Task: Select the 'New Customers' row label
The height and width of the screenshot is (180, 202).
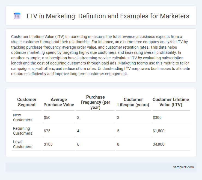Action: pos(23,117)
